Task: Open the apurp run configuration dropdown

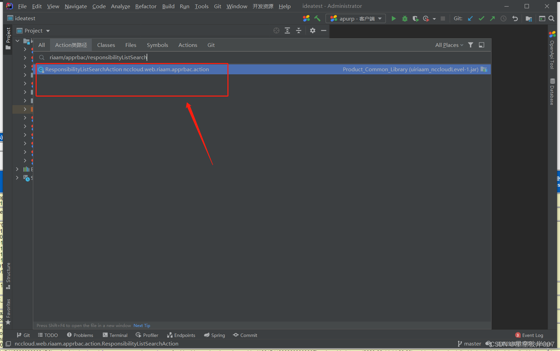Action: click(356, 18)
